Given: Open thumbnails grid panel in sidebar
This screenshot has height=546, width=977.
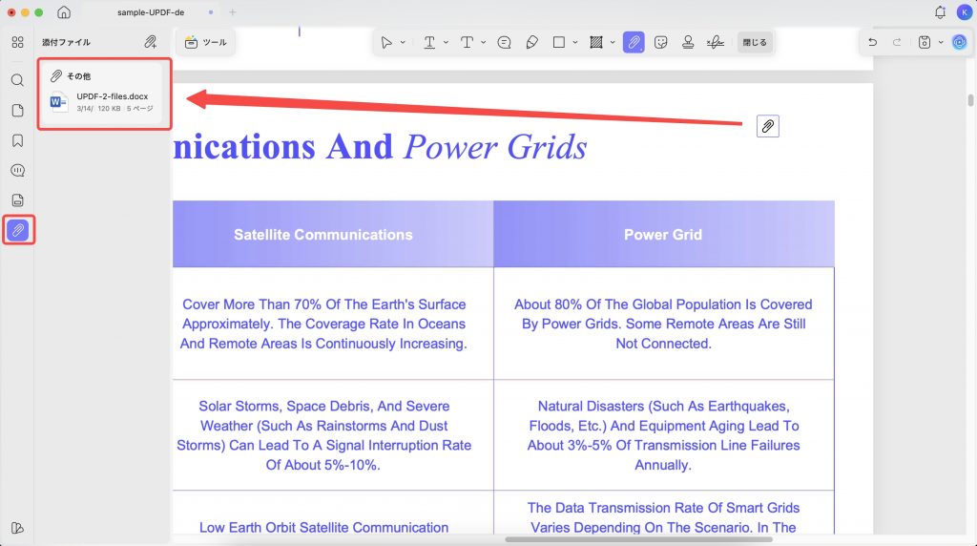Looking at the screenshot, I should [x=17, y=42].
